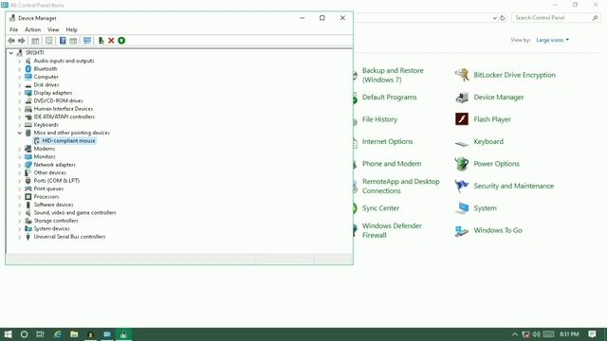The height and width of the screenshot is (341, 607).
Task: Click the red X Uninstall device icon
Action: click(111, 41)
